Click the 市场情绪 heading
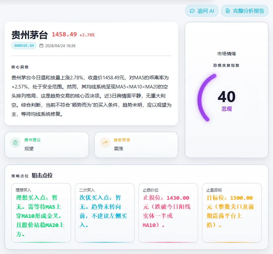The width and height of the screenshot is (273, 254). pyautogui.click(x=226, y=54)
